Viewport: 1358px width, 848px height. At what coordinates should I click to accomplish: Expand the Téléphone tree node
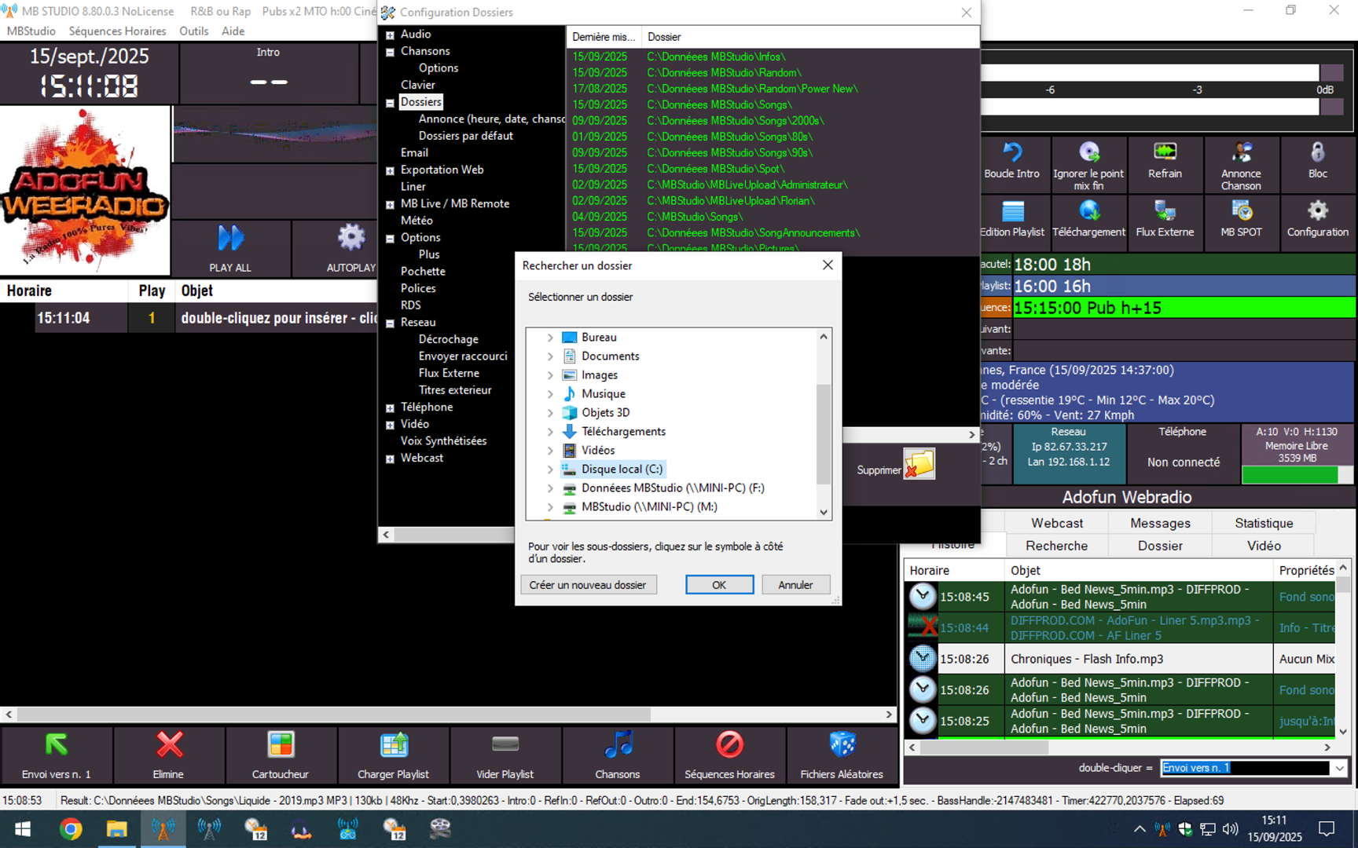click(390, 408)
